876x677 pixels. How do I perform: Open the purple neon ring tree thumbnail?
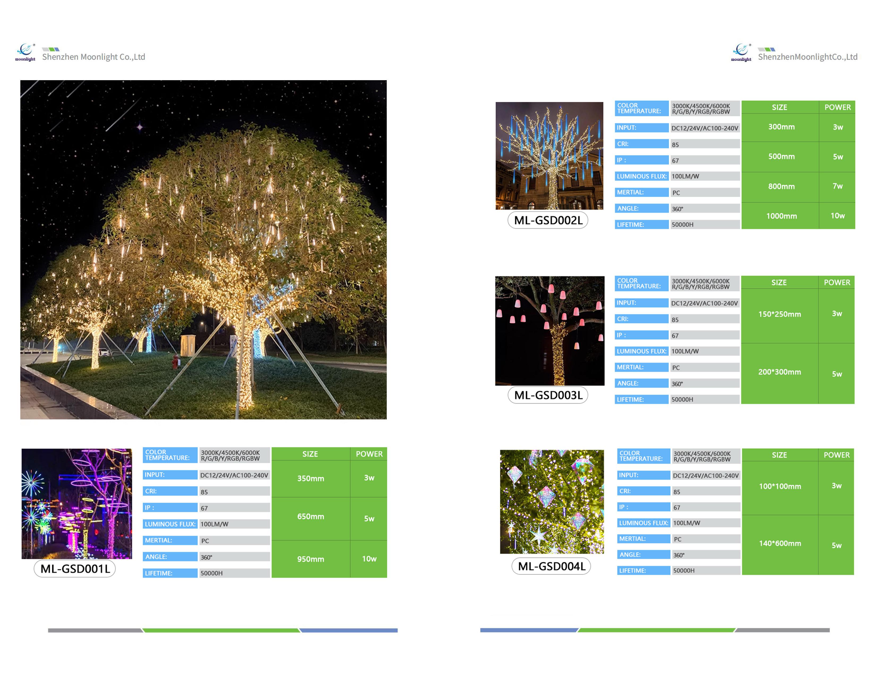(77, 503)
